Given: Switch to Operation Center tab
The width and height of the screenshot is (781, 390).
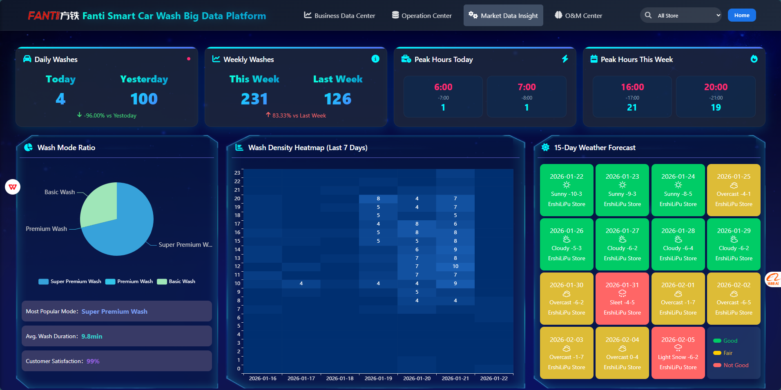Looking at the screenshot, I should [x=422, y=16].
